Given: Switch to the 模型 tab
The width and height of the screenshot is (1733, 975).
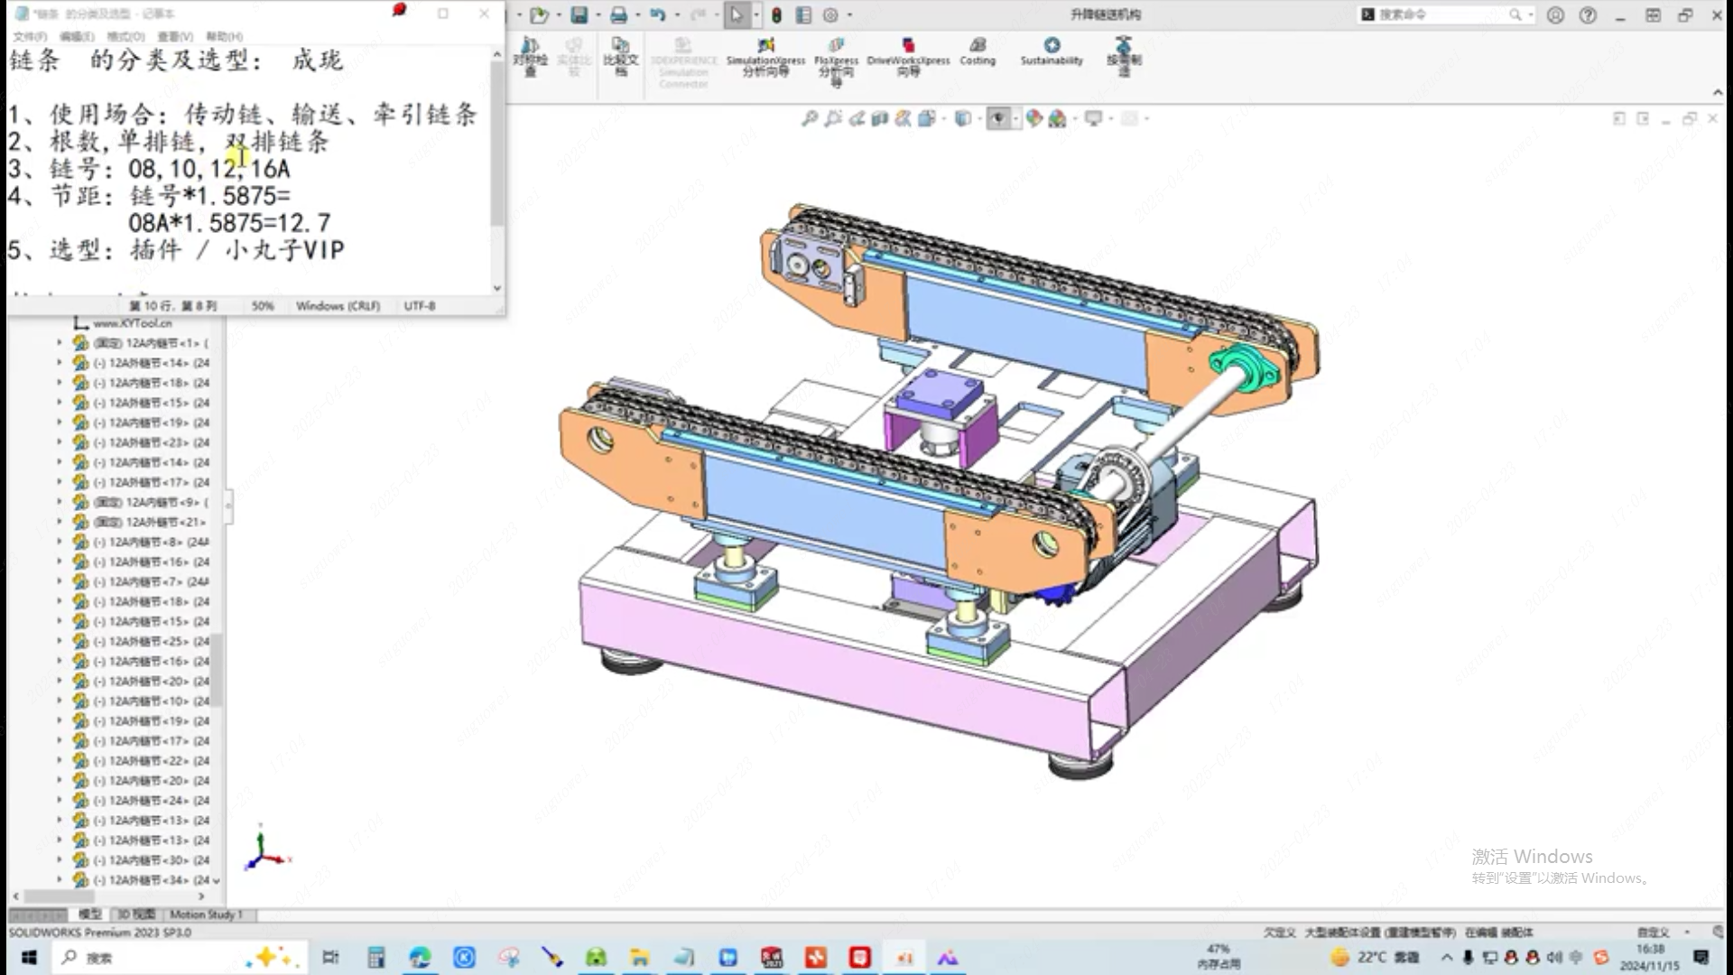Looking at the screenshot, I should (x=89, y=915).
